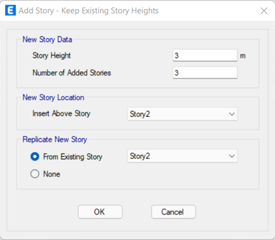275x240 pixels.
Task: Click the Number of Added Stories label
Action: [72, 73]
